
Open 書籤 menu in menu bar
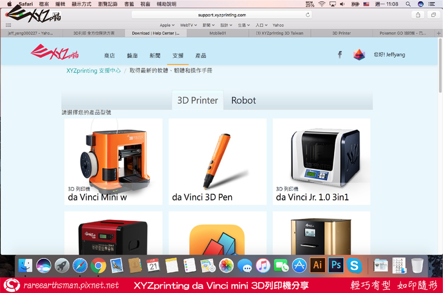click(129, 4)
